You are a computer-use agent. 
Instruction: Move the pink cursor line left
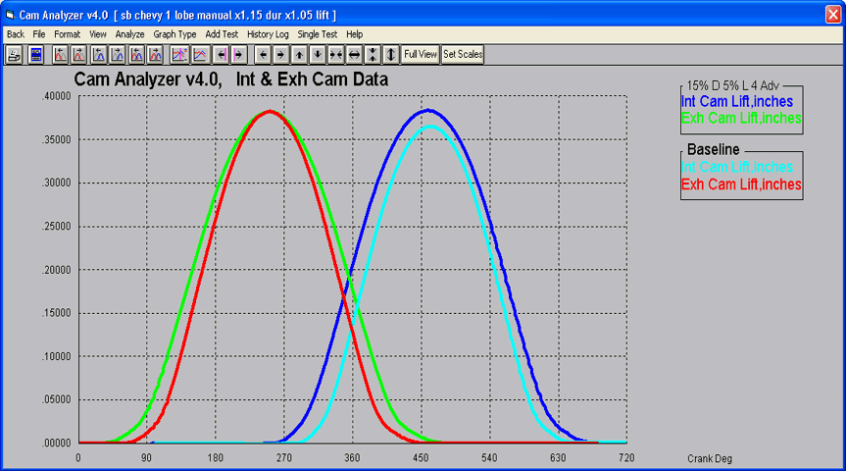point(222,55)
